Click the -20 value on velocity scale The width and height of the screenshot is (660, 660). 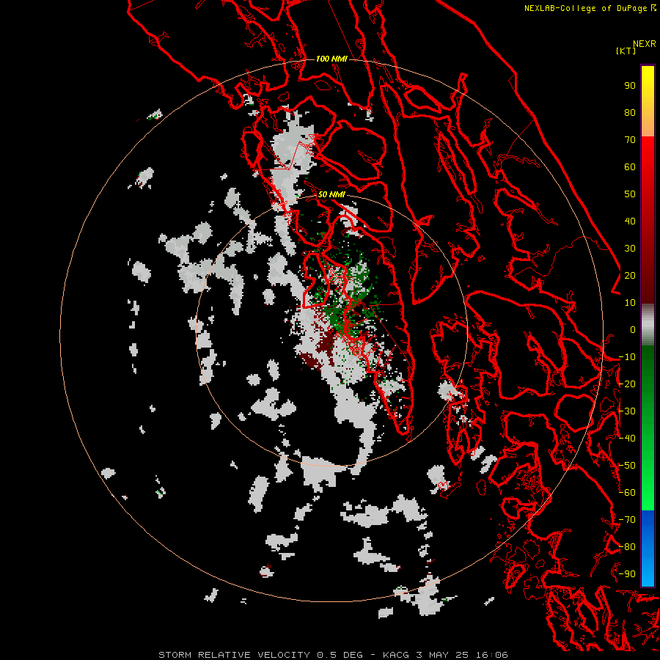click(627, 384)
